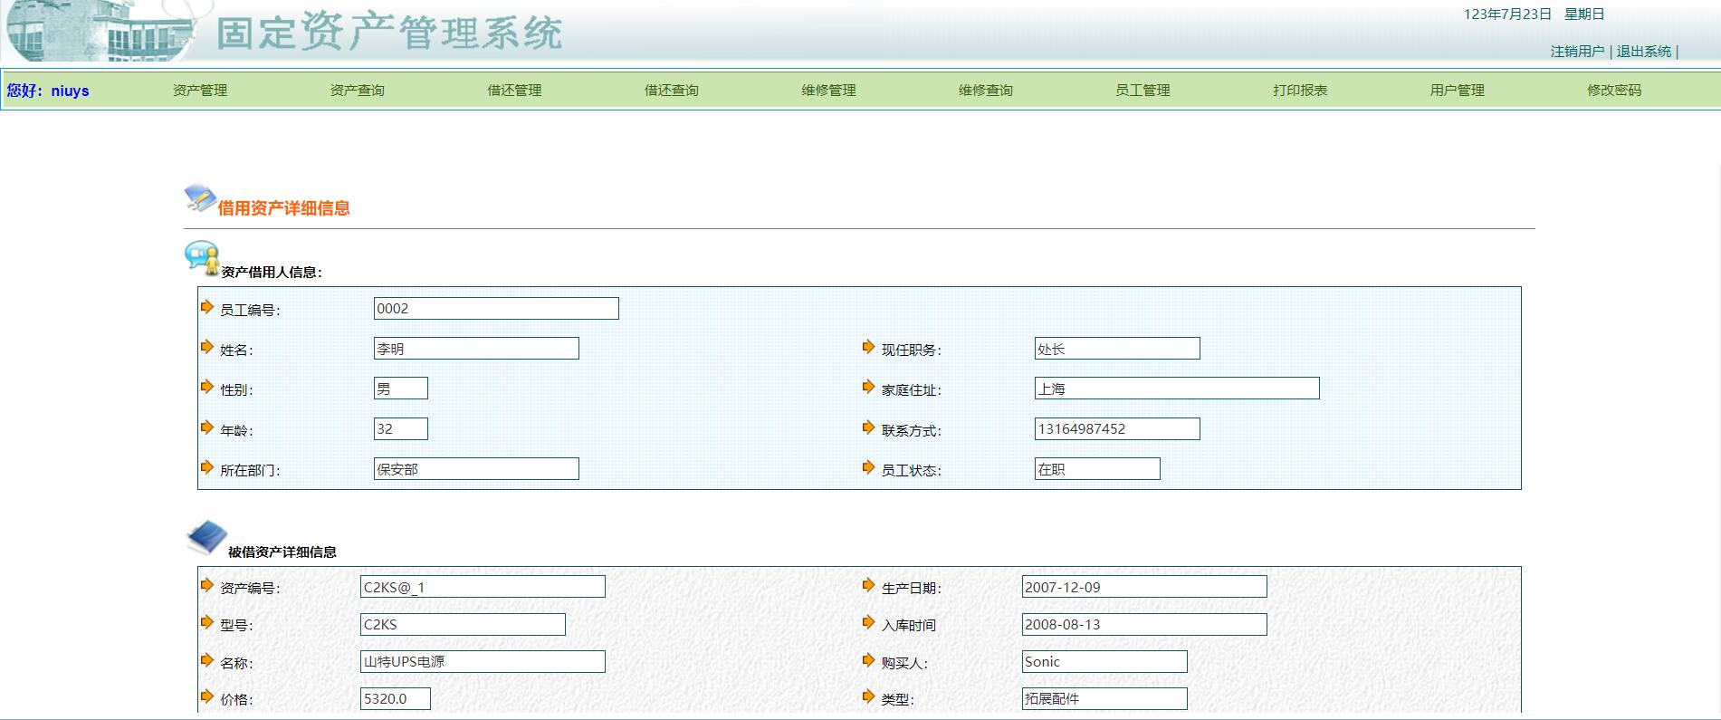The image size is (1721, 720).
Task: Click the arrow icon next to 型号
Action: (x=207, y=622)
